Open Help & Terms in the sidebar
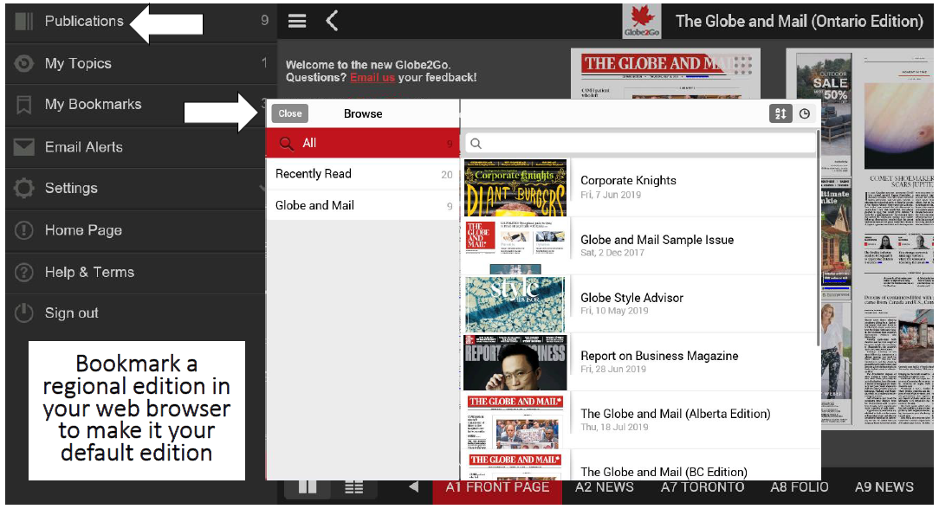The image size is (939, 509). [x=89, y=272]
